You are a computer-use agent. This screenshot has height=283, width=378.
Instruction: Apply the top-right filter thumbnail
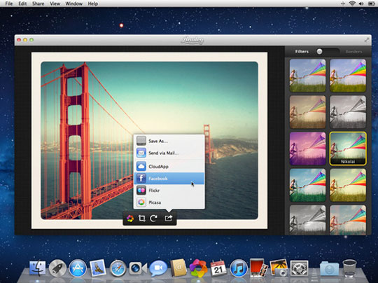click(x=348, y=76)
